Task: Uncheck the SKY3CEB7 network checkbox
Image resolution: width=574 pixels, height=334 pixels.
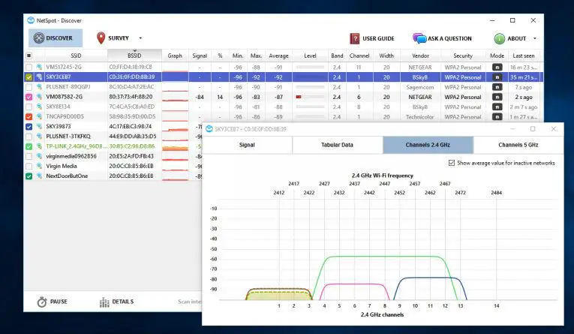Action: pos(29,77)
